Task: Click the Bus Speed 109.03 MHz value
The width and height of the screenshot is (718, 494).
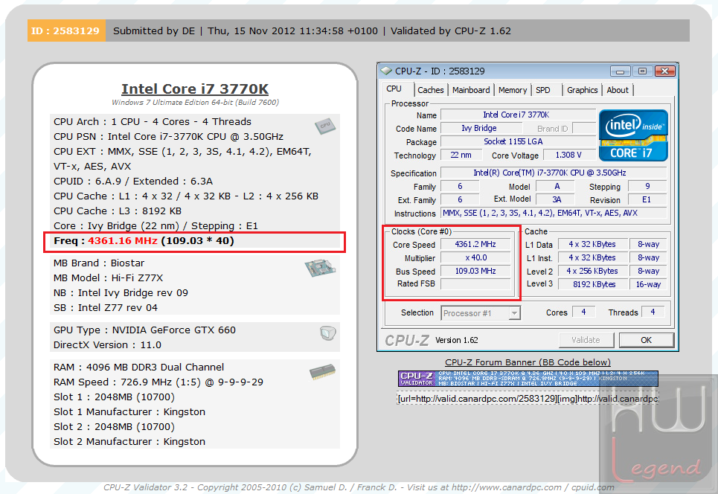Action: (x=475, y=271)
